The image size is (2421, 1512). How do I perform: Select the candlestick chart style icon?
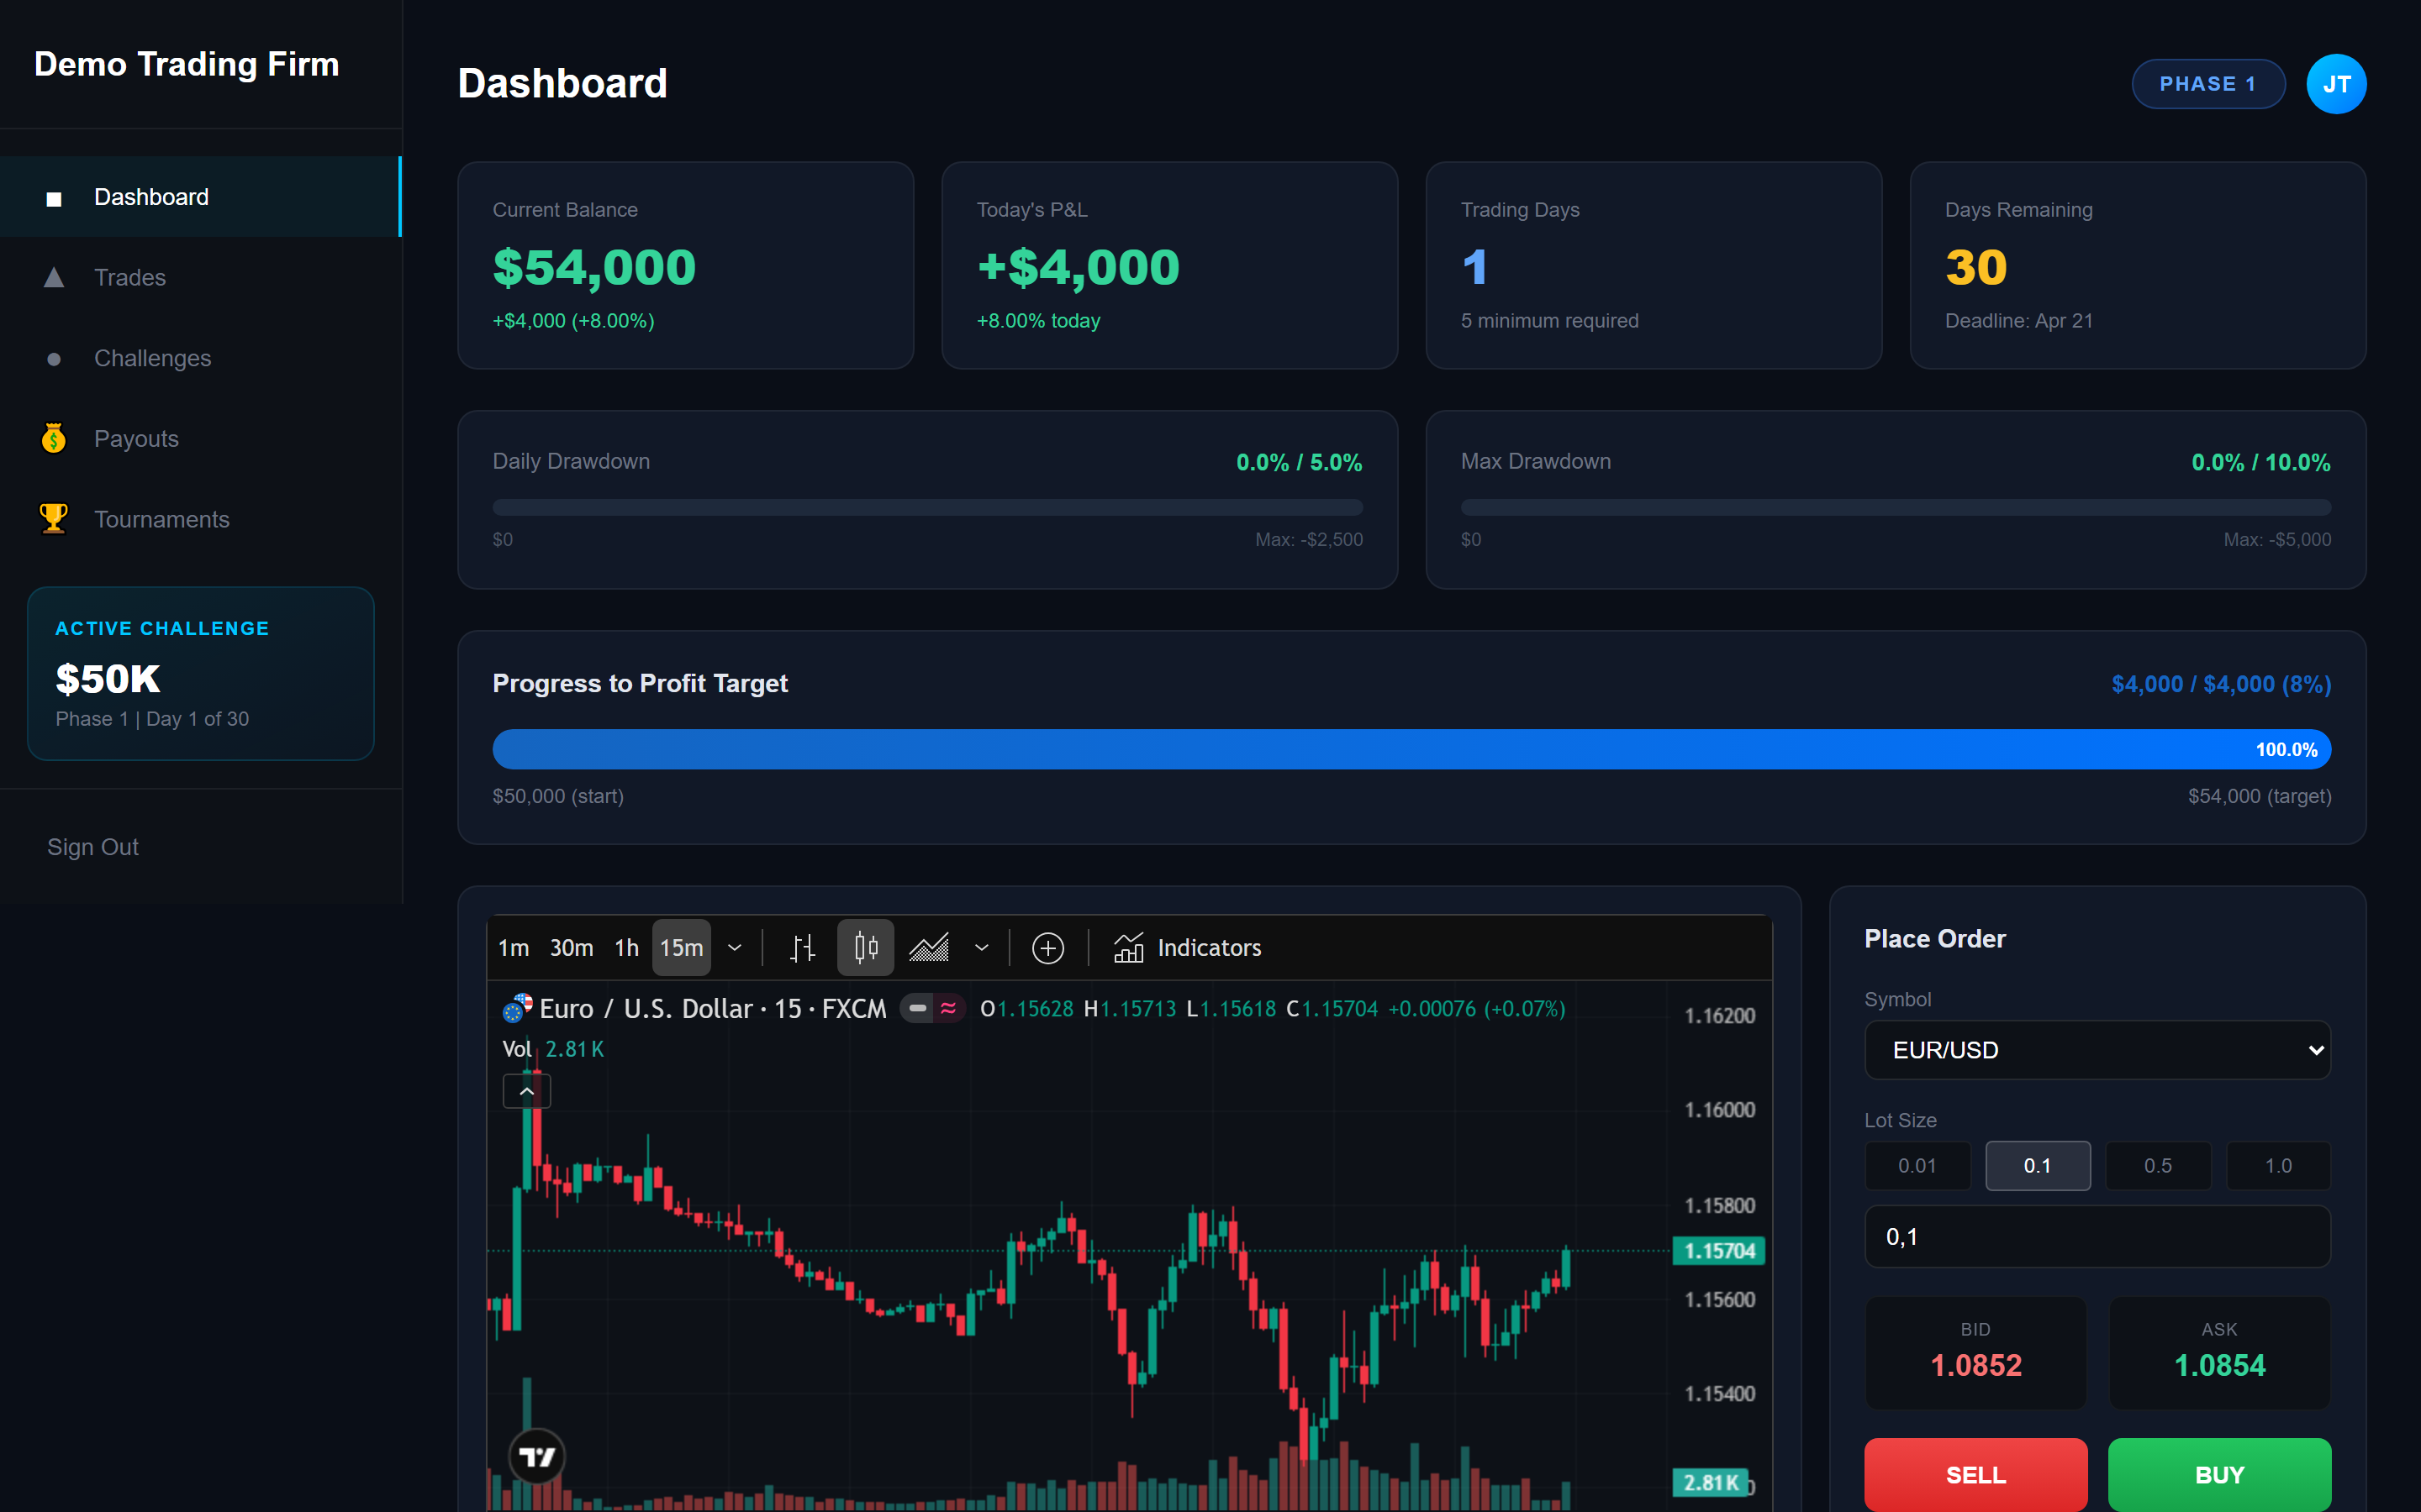coord(865,947)
